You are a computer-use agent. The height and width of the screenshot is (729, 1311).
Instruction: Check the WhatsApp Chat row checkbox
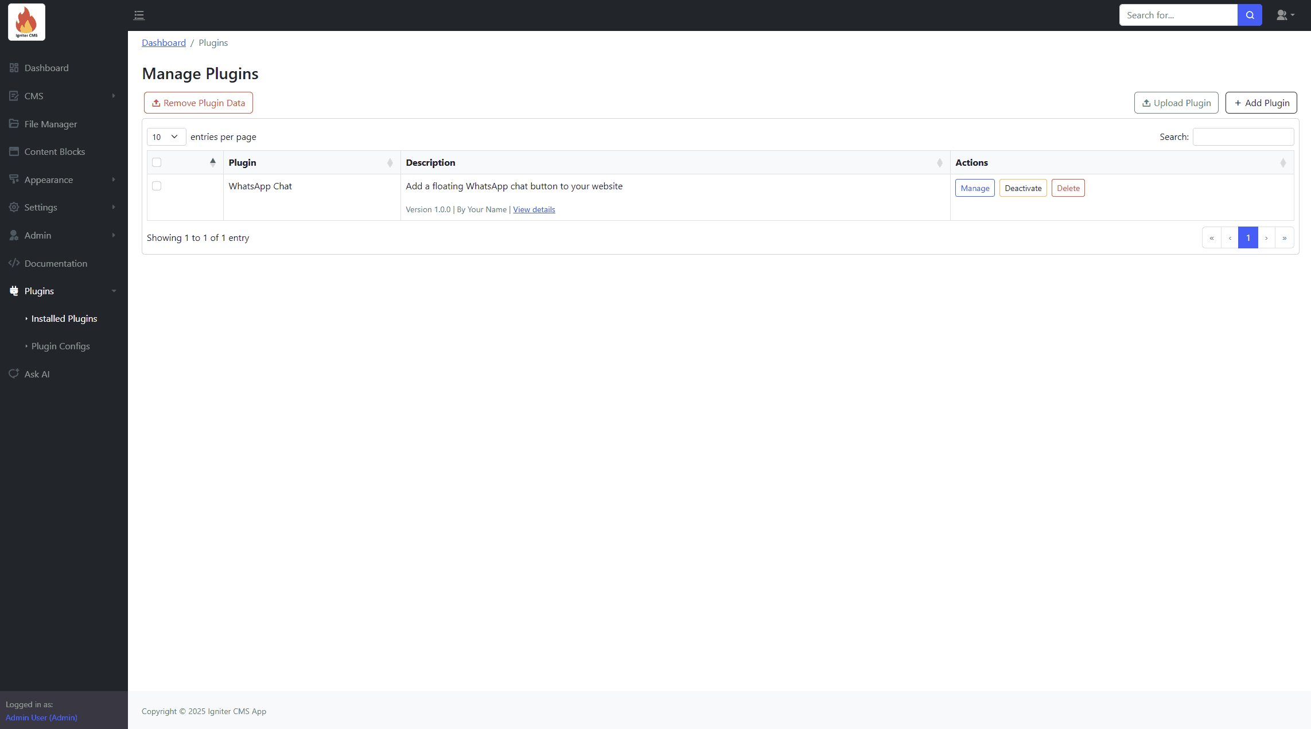[157, 186]
